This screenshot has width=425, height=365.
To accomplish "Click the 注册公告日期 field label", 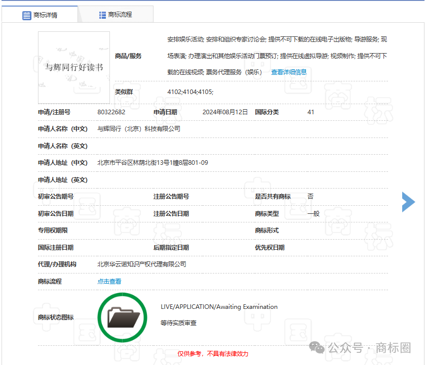I will [x=171, y=213].
